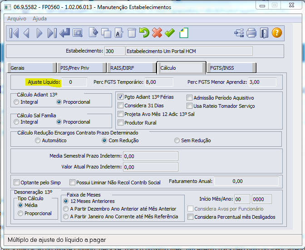Click the Faturamento Anual field
Image resolution: width=305 pixels, height=250 pixels.
click(246, 181)
